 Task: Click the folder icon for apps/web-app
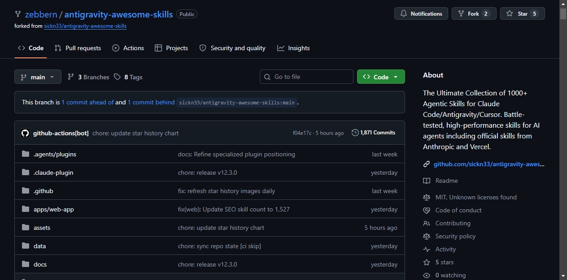[x=26, y=209]
